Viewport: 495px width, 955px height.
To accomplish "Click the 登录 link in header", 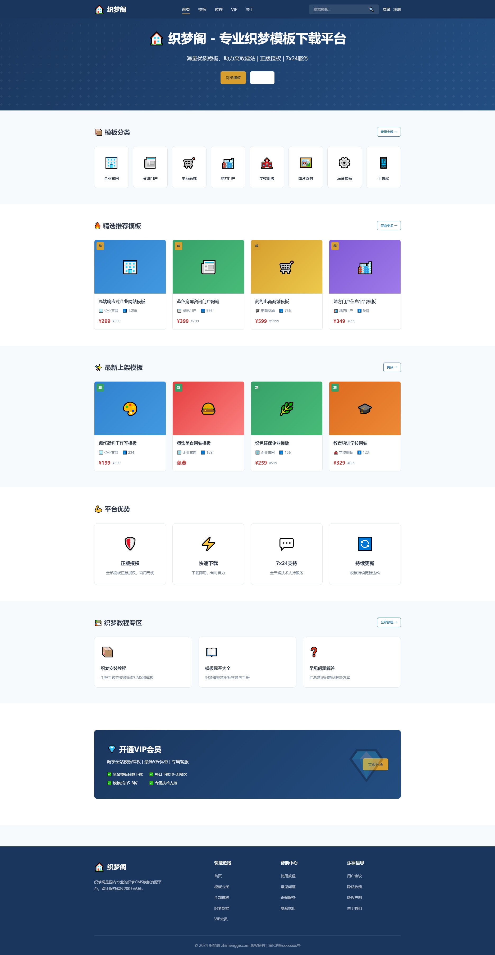I will [x=386, y=9].
